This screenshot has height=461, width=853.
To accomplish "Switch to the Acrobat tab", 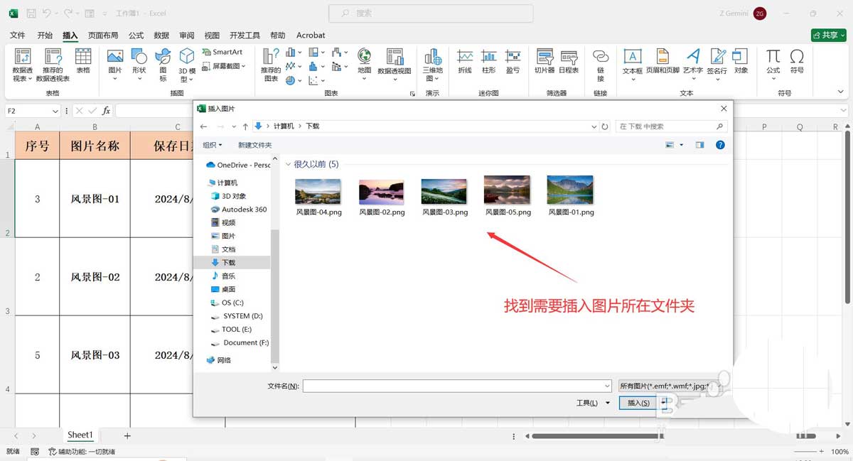I will pyautogui.click(x=311, y=35).
